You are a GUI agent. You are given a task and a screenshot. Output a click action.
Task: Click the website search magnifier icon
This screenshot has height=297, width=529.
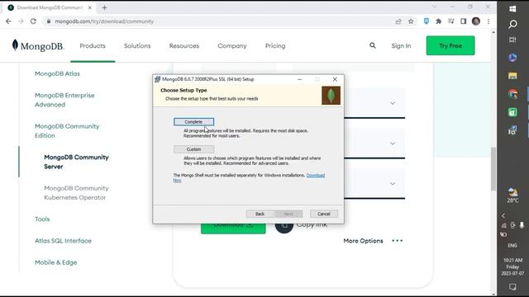373,45
